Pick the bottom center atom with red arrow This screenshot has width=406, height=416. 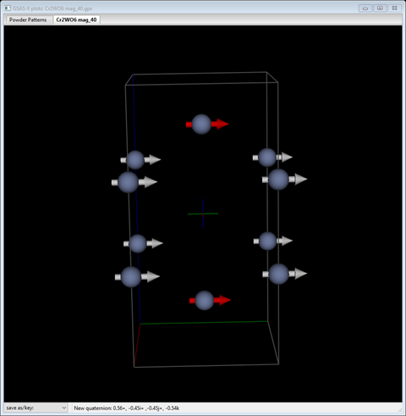click(x=205, y=301)
